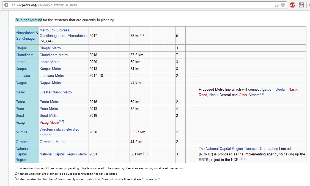Open the Ludhiana Metro link
Viewport: 310px width, 186px height.
[x=52, y=76]
